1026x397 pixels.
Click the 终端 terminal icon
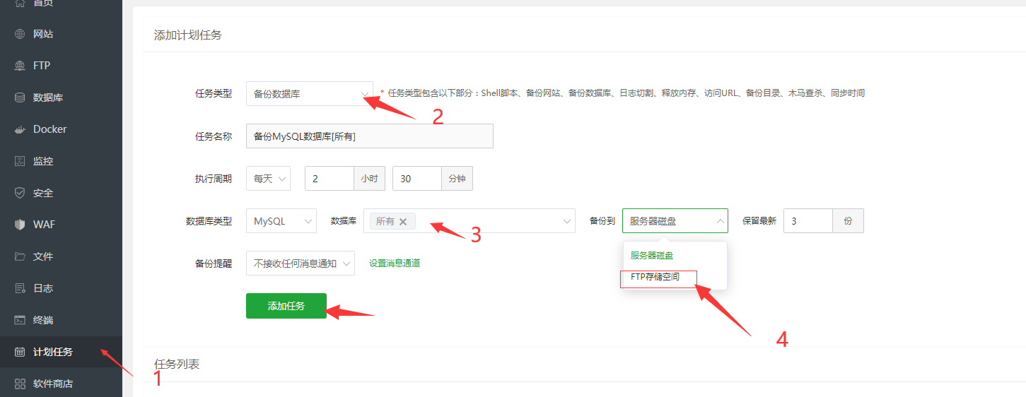[20, 320]
